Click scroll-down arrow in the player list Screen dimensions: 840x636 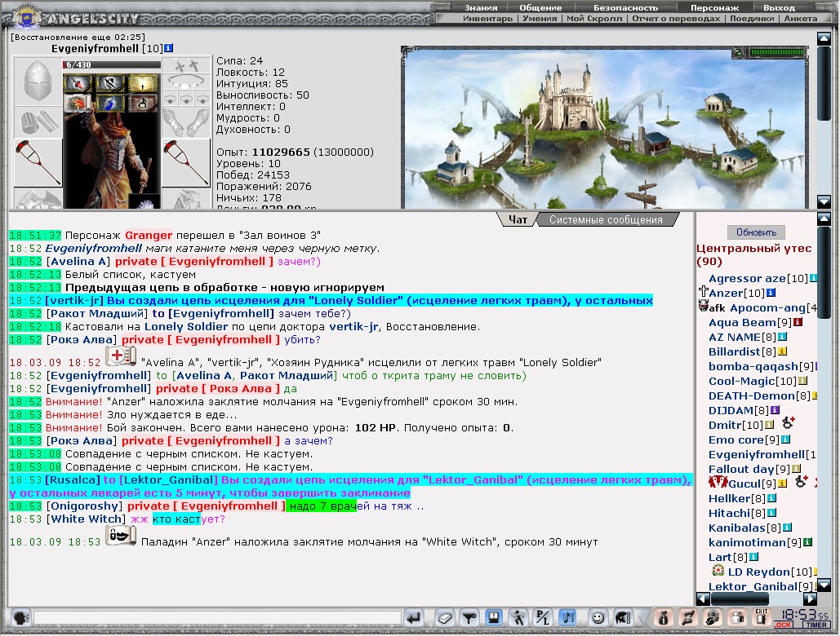tap(824, 584)
